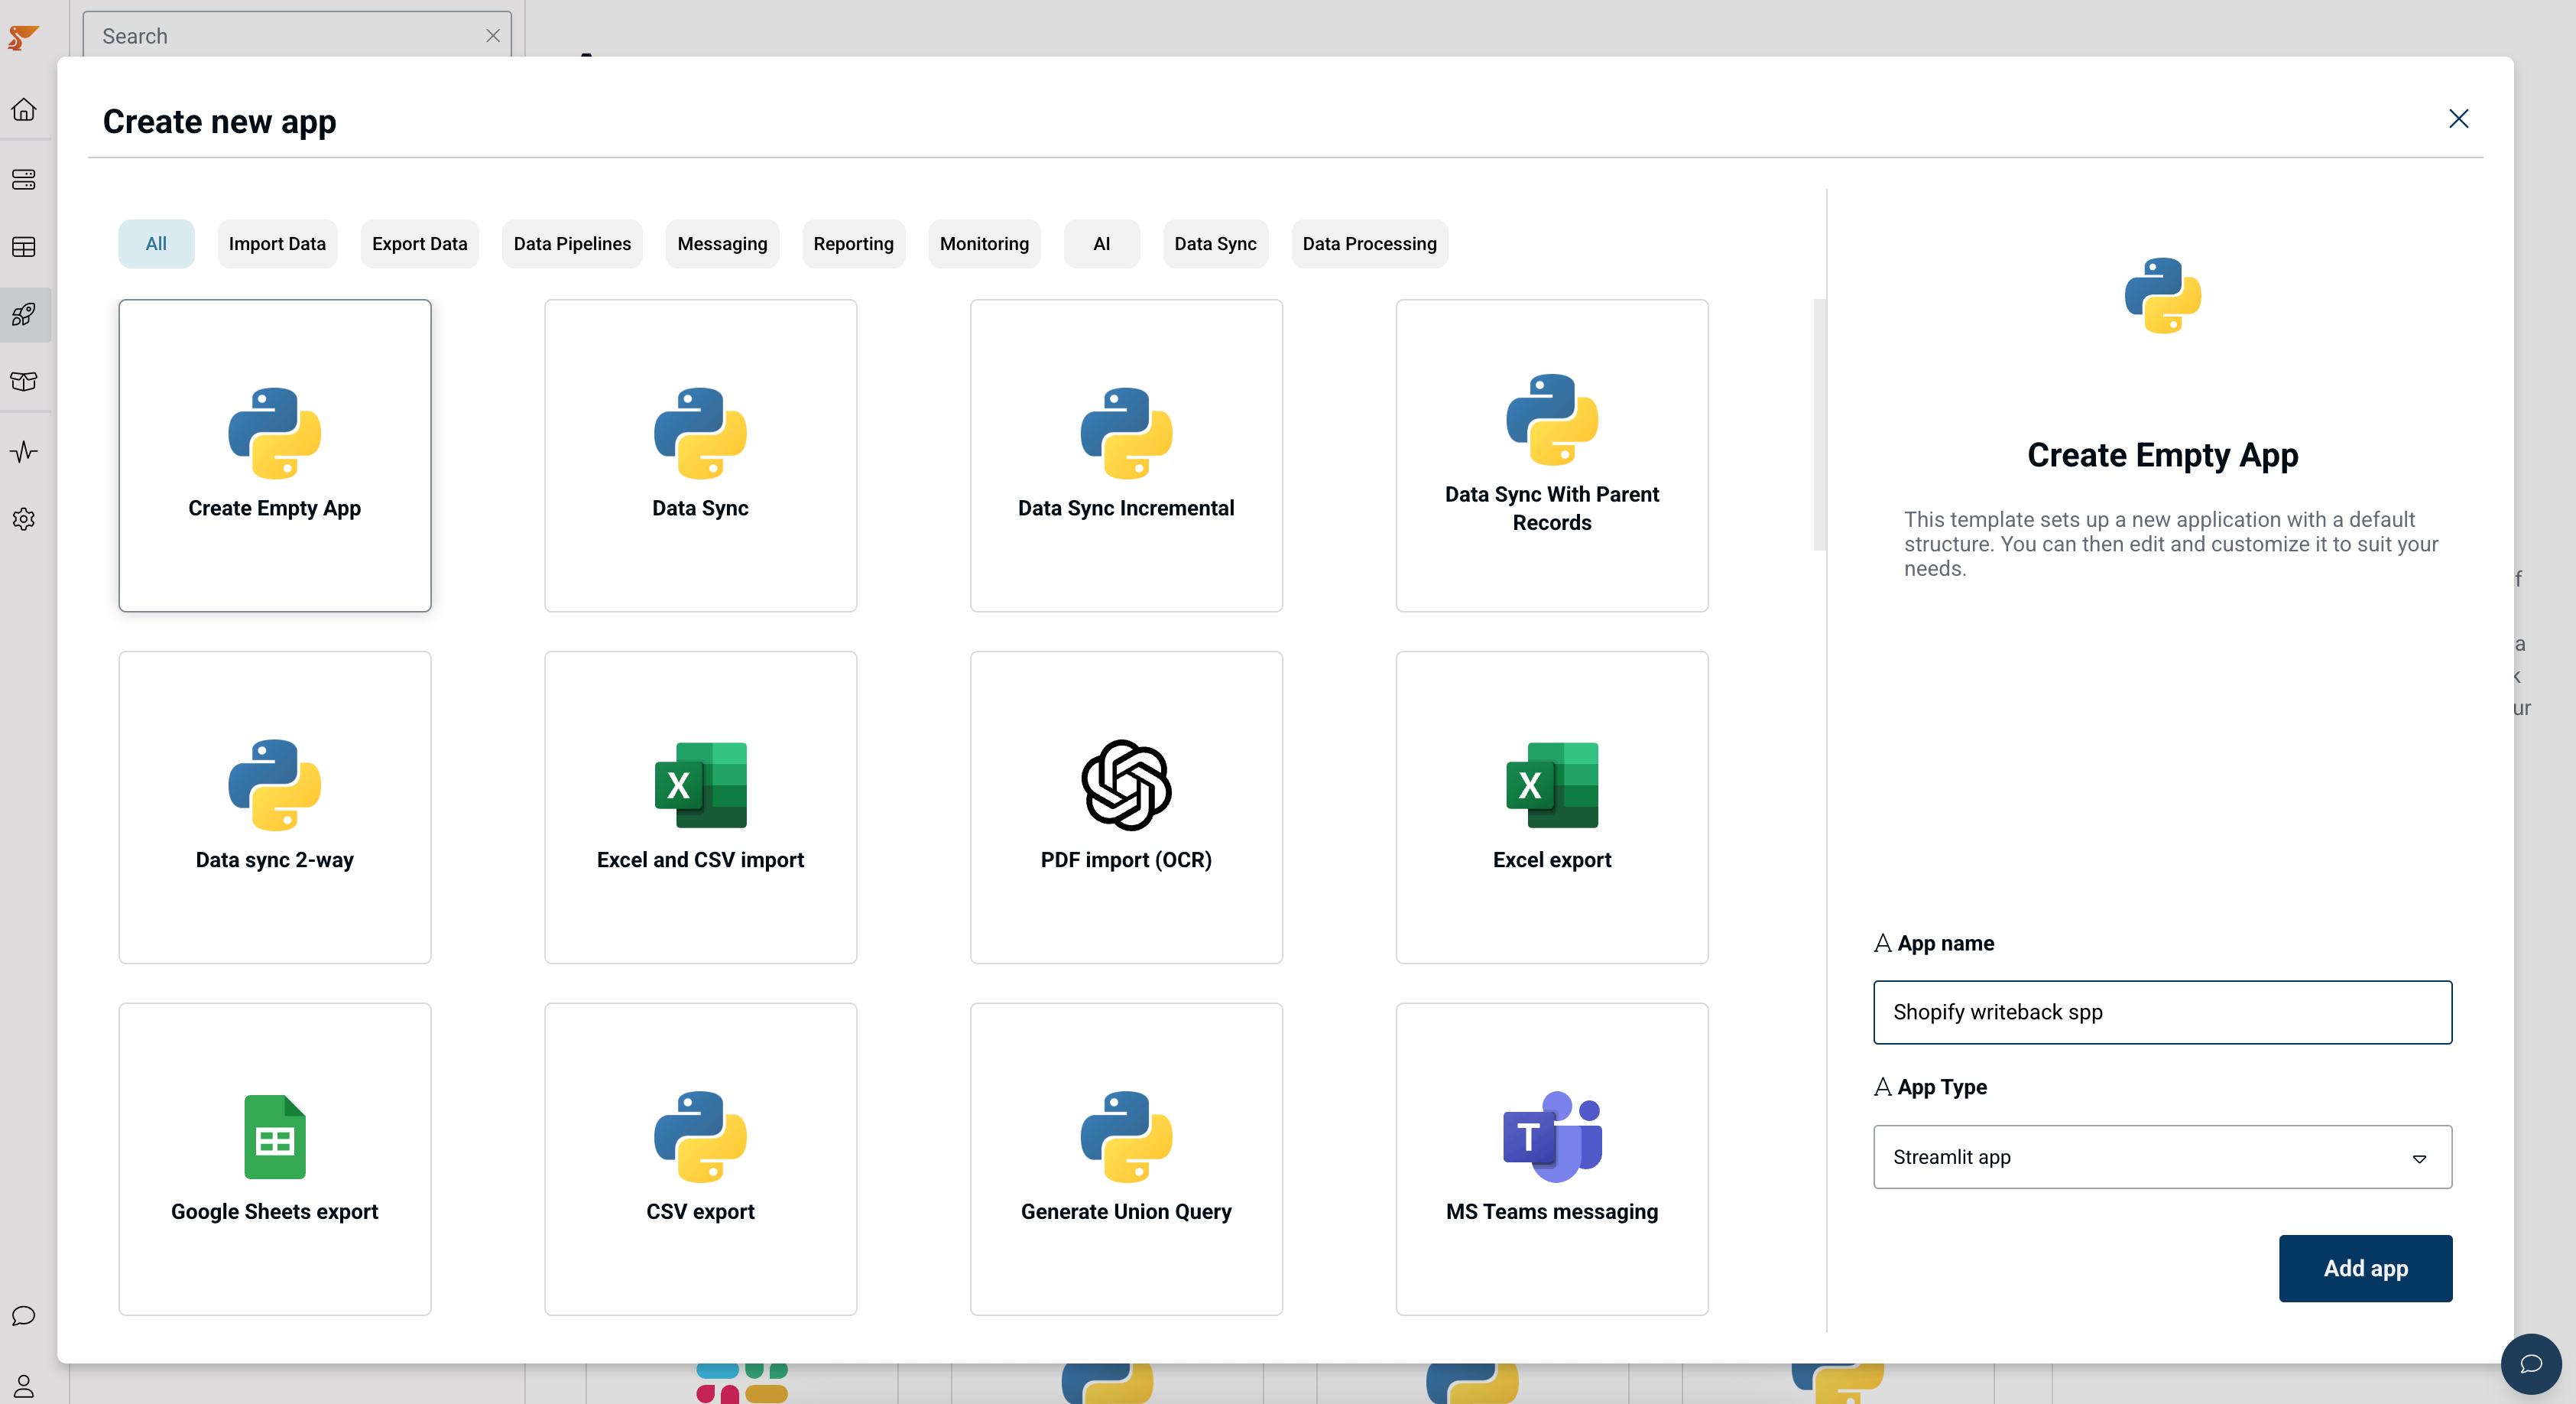The image size is (2576, 1404).
Task: Filter templates by All
Action: [x=156, y=243]
